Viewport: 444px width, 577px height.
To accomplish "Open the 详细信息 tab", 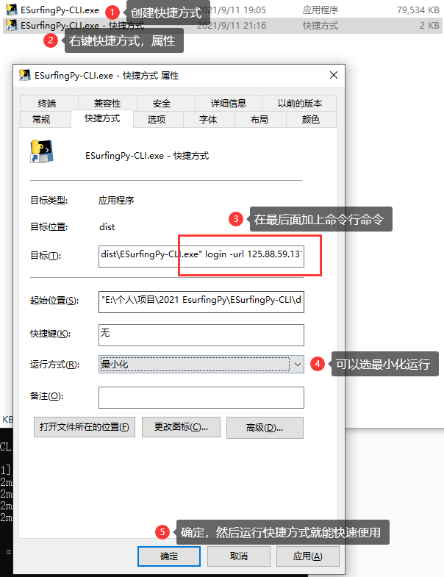I will (x=229, y=104).
